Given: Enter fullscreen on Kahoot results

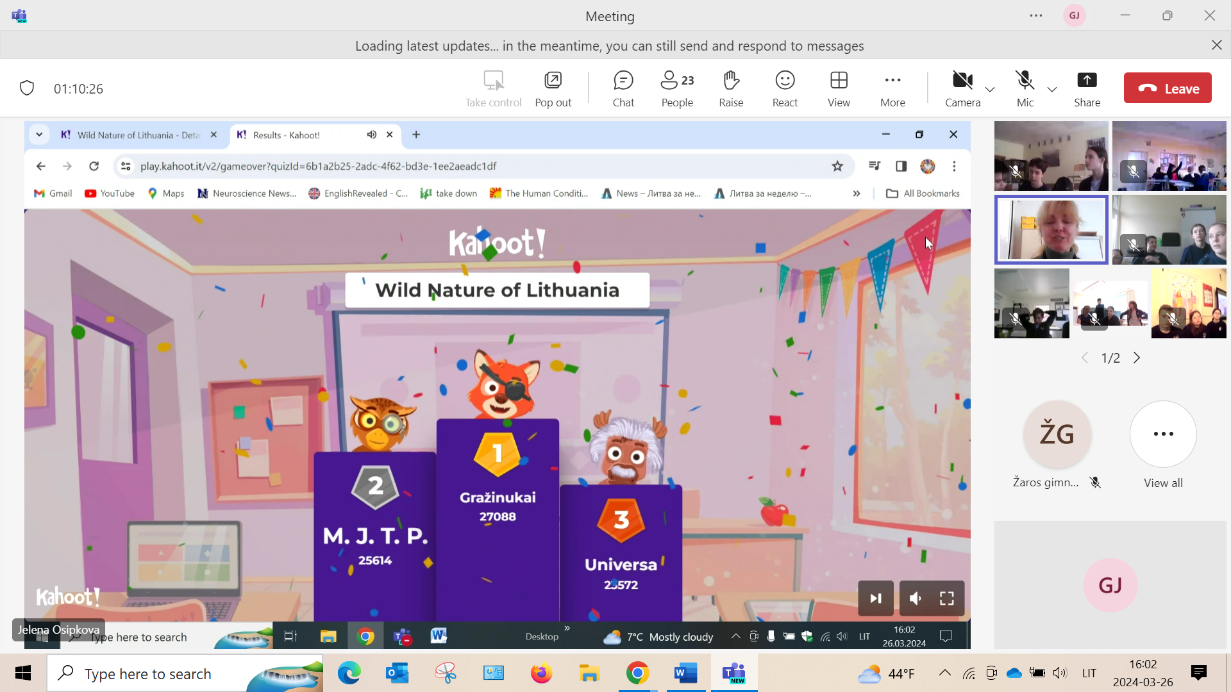Looking at the screenshot, I should pyautogui.click(x=947, y=598).
